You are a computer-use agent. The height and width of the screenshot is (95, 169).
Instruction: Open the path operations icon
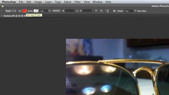(96, 11)
